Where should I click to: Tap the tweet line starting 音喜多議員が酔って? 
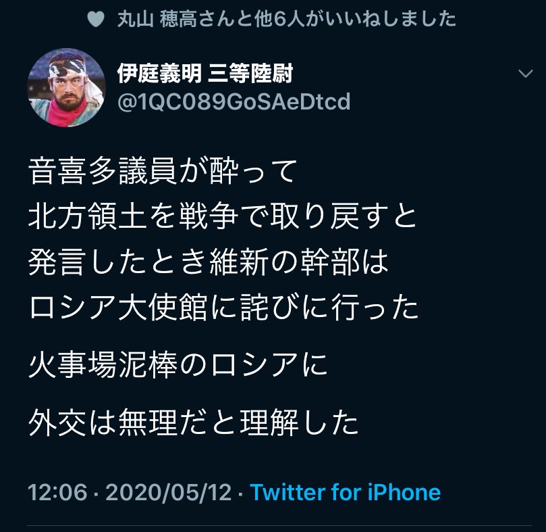[163, 171]
